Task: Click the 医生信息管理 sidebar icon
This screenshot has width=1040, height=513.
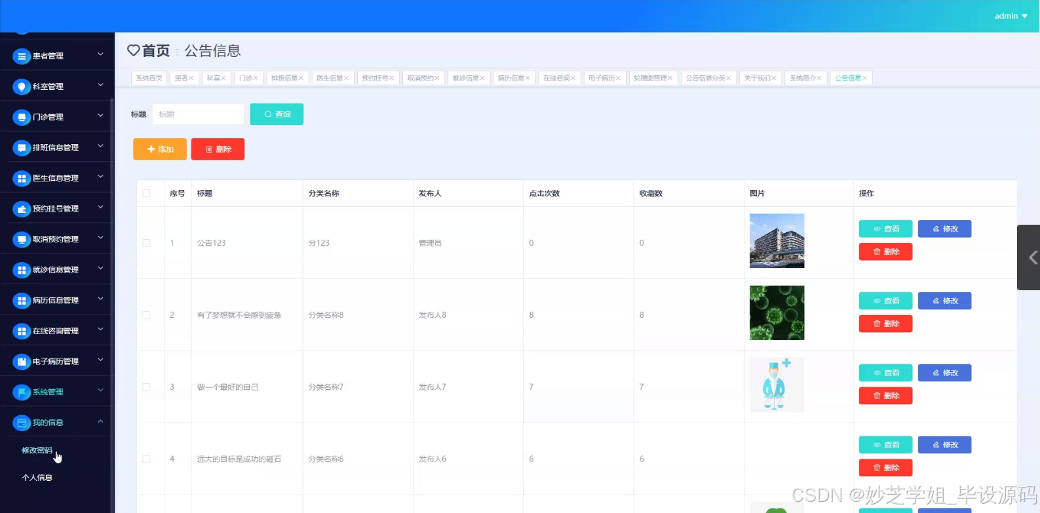Action: (x=22, y=178)
